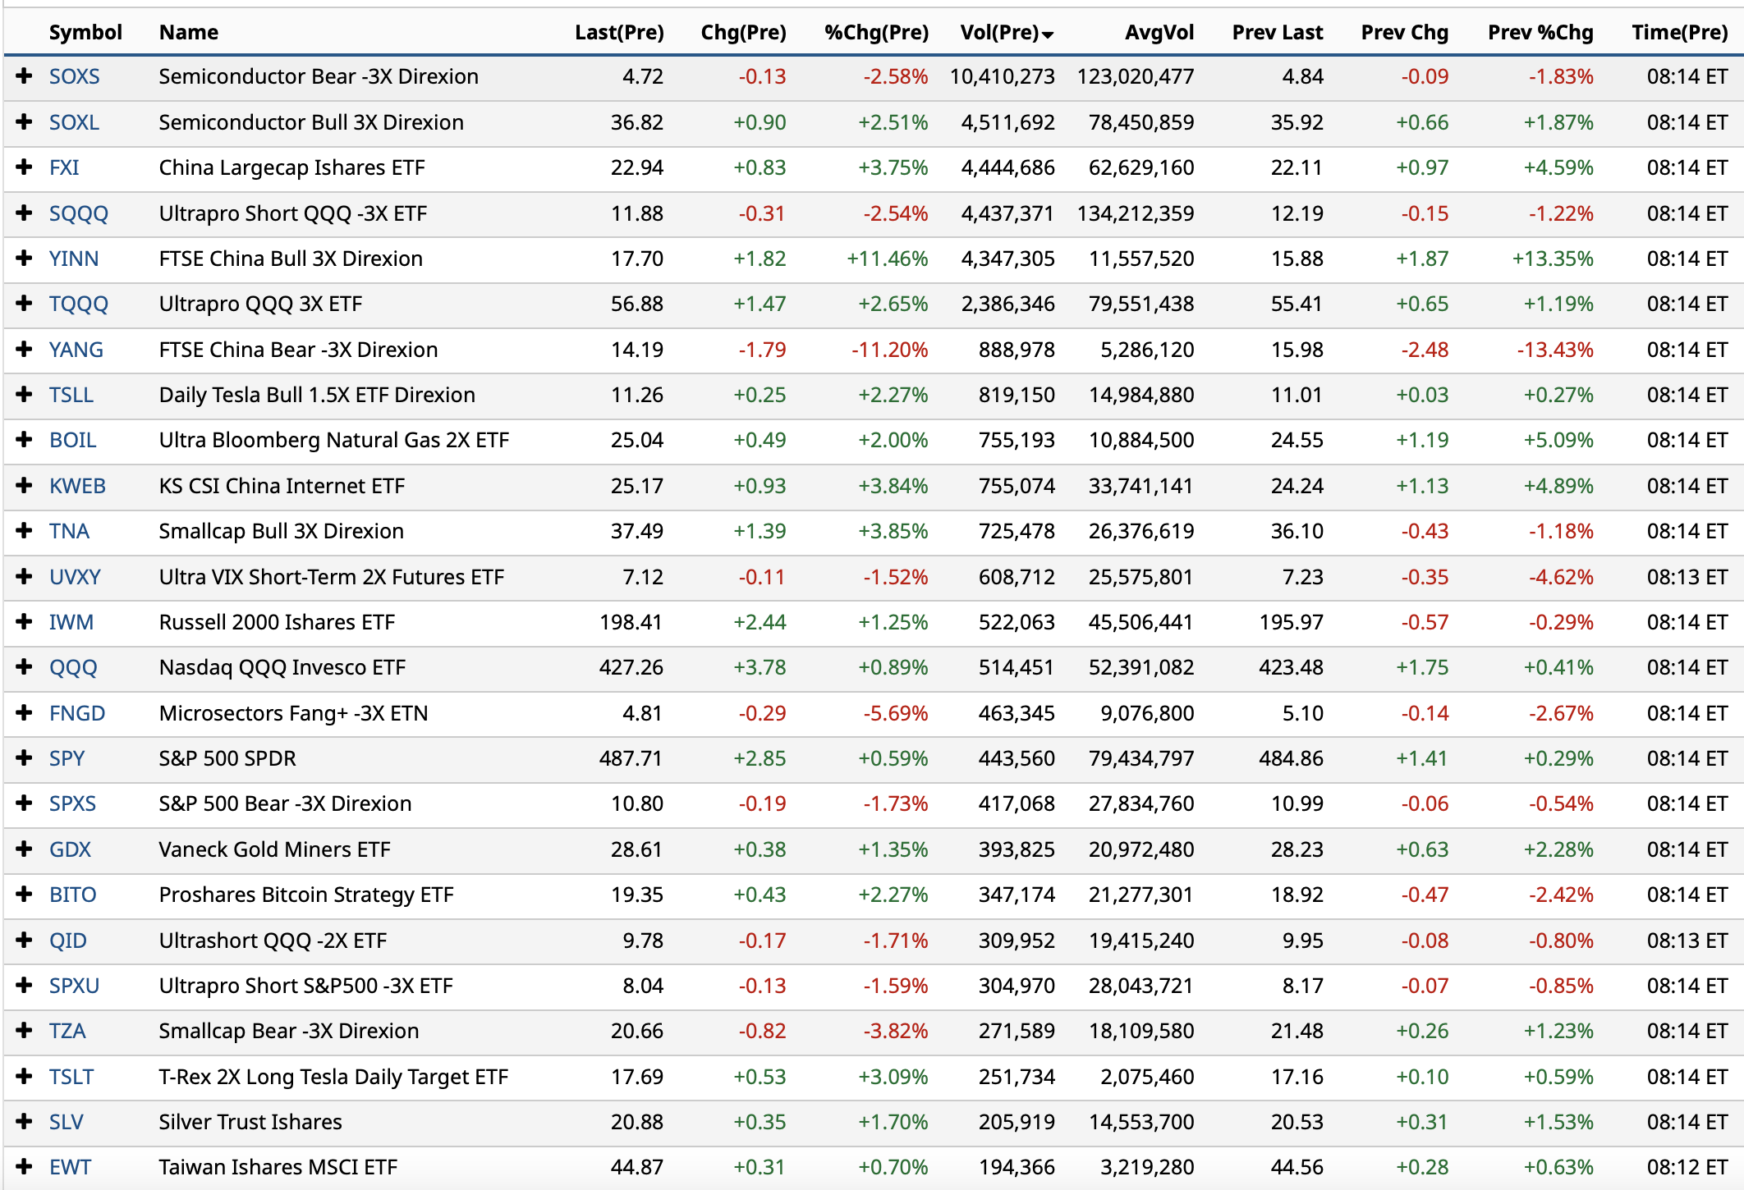The image size is (1744, 1190).
Task: Click plus icon beside BITO
Action: click(25, 895)
